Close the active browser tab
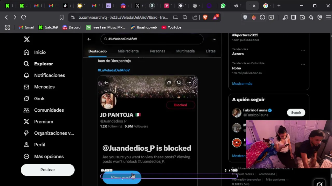 click(254, 6)
